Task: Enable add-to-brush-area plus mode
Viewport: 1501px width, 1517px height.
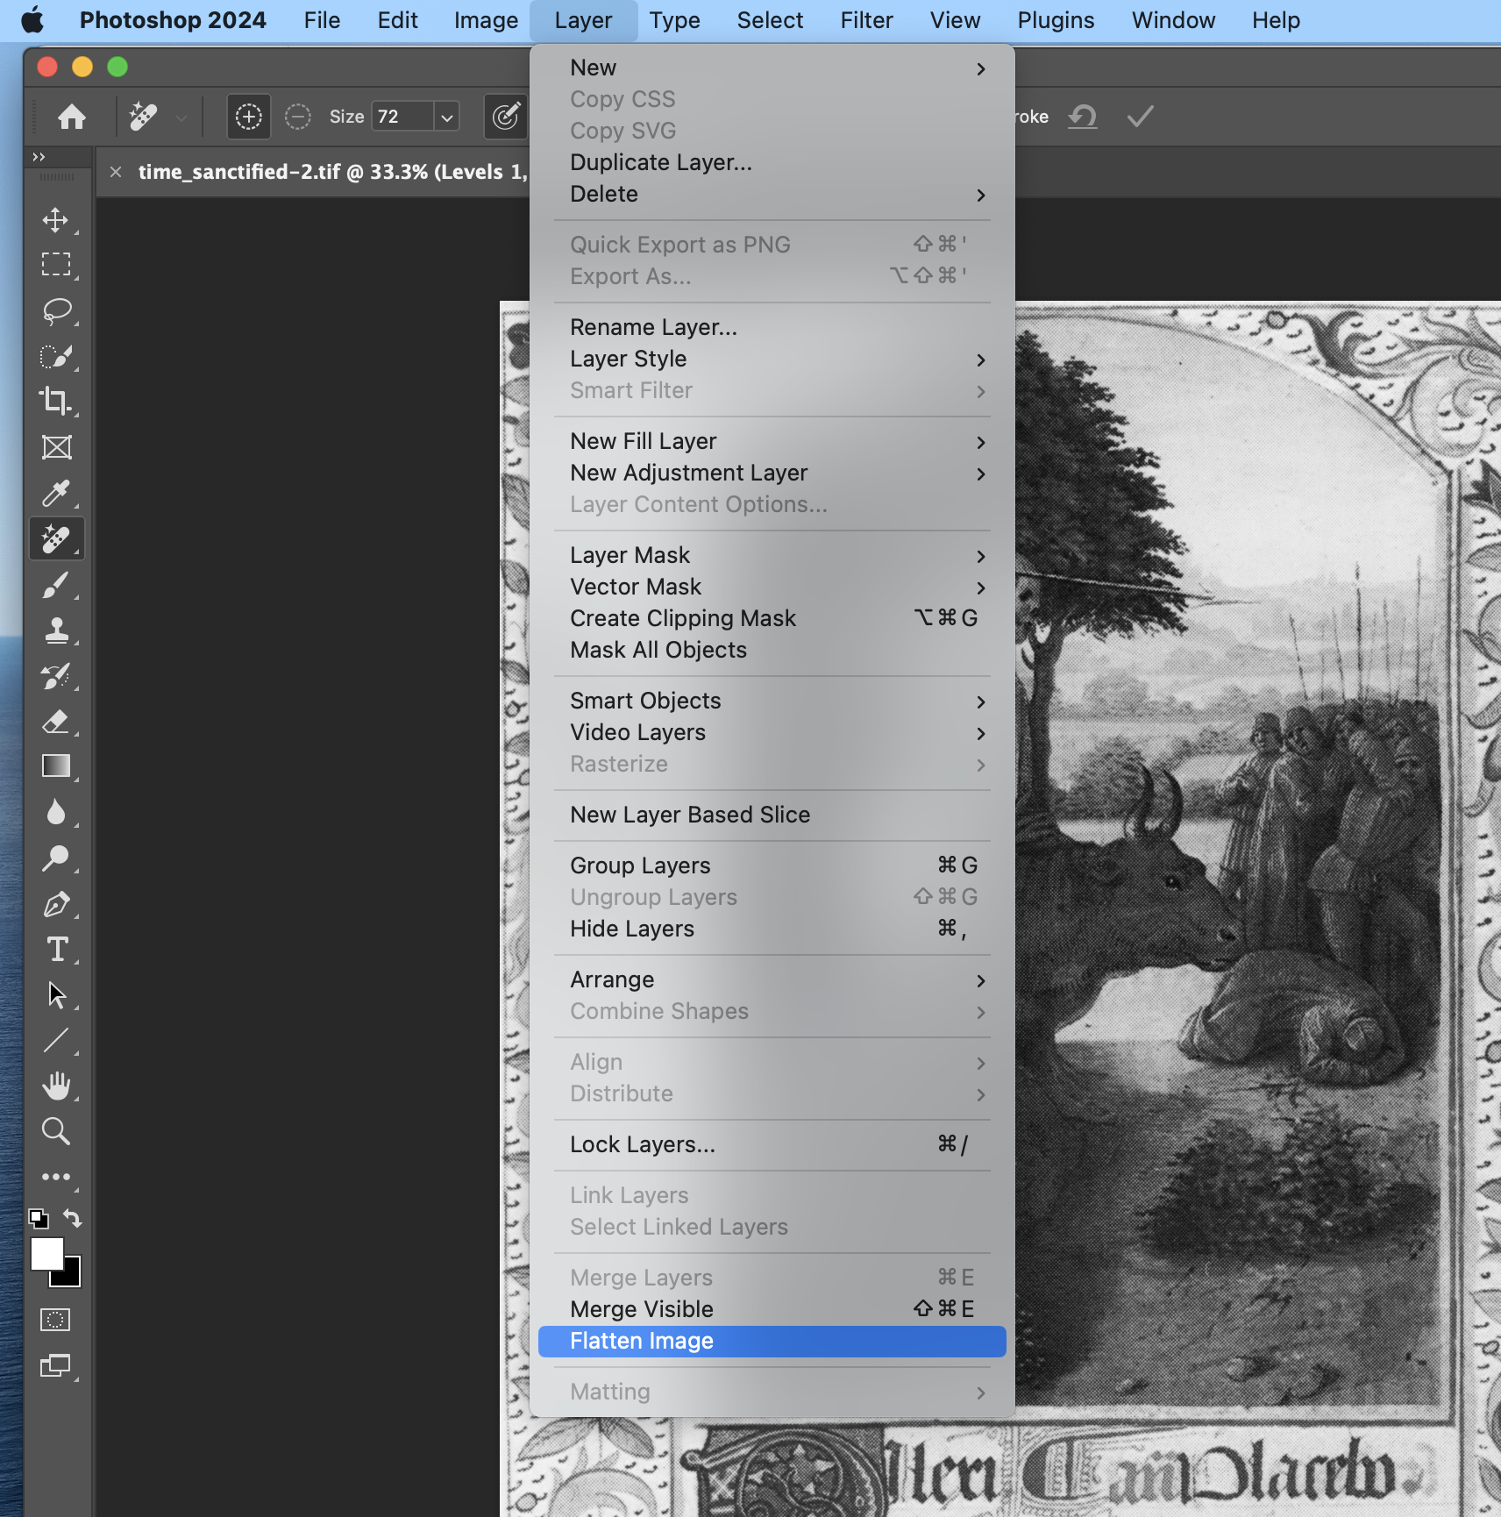Action: tap(249, 117)
